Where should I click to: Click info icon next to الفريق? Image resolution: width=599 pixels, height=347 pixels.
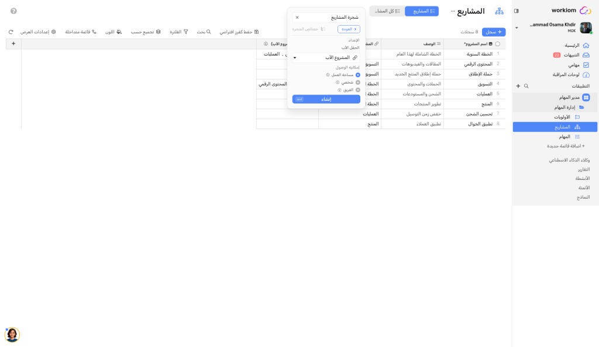click(339, 90)
